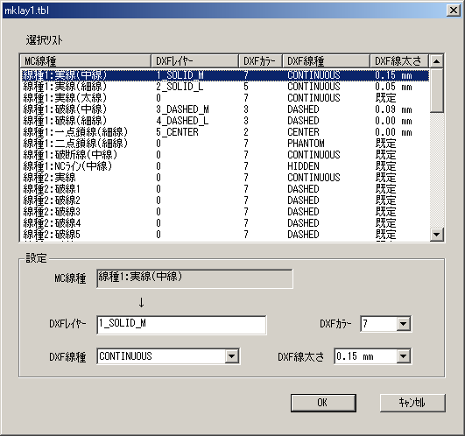The height and width of the screenshot is (436, 465).
Task: Click the DXFカラー column header
Action: (x=261, y=61)
